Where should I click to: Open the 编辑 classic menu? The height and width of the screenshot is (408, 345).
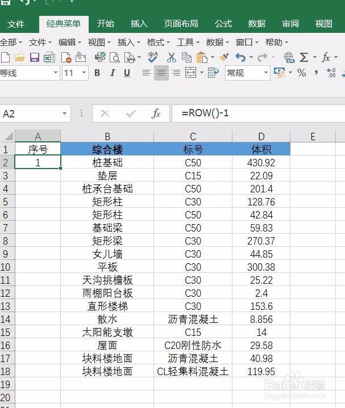pos(69,42)
